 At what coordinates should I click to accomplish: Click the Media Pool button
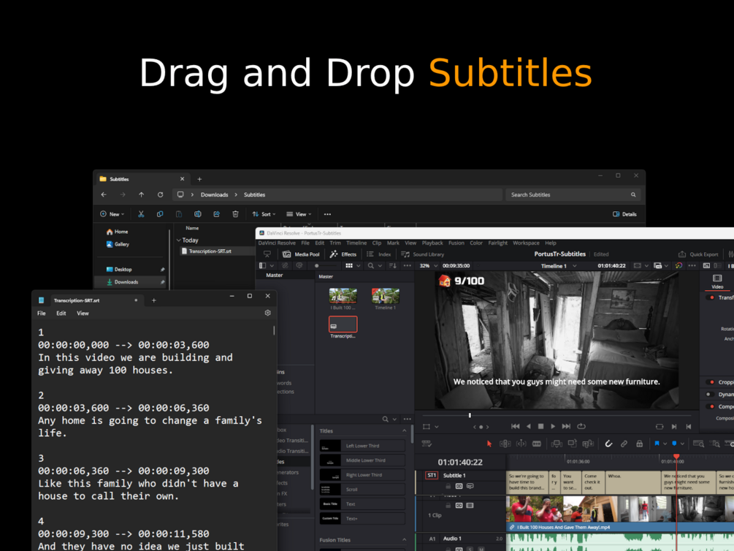[301, 254]
